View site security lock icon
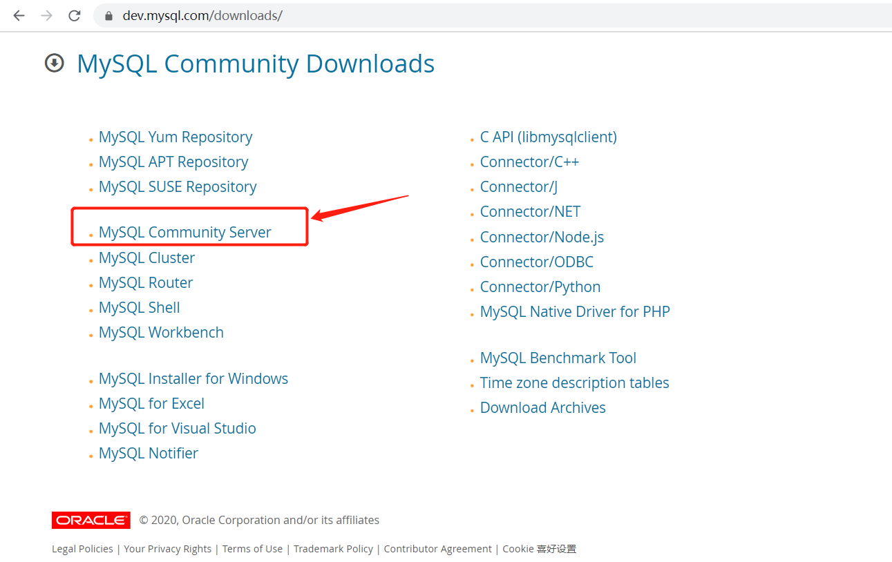Image resolution: width=892 pixels, height=562 pixels. click(108, 15)
